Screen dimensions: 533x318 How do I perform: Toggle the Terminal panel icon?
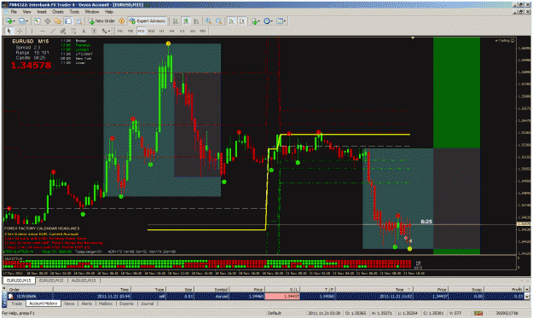(x=68, y=21)
